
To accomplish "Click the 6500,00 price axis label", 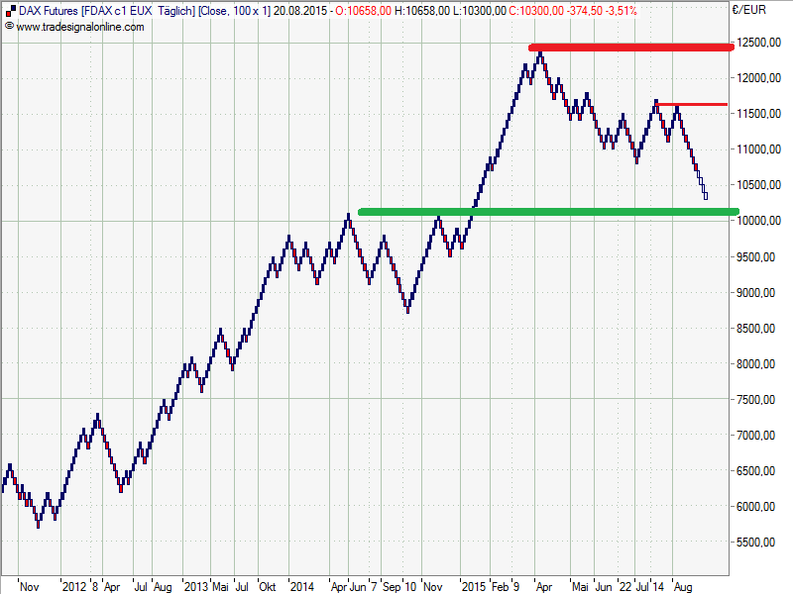I will (756, 471).
